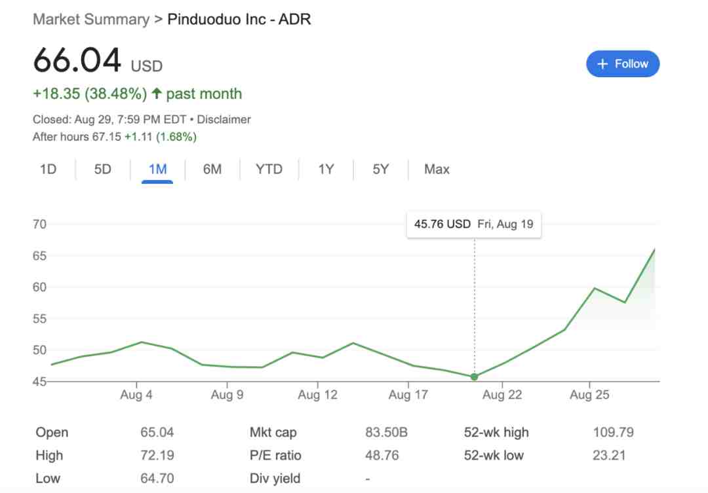Click the Div yield label
Screen dimensions: 708x493
(x=275, y=478)
